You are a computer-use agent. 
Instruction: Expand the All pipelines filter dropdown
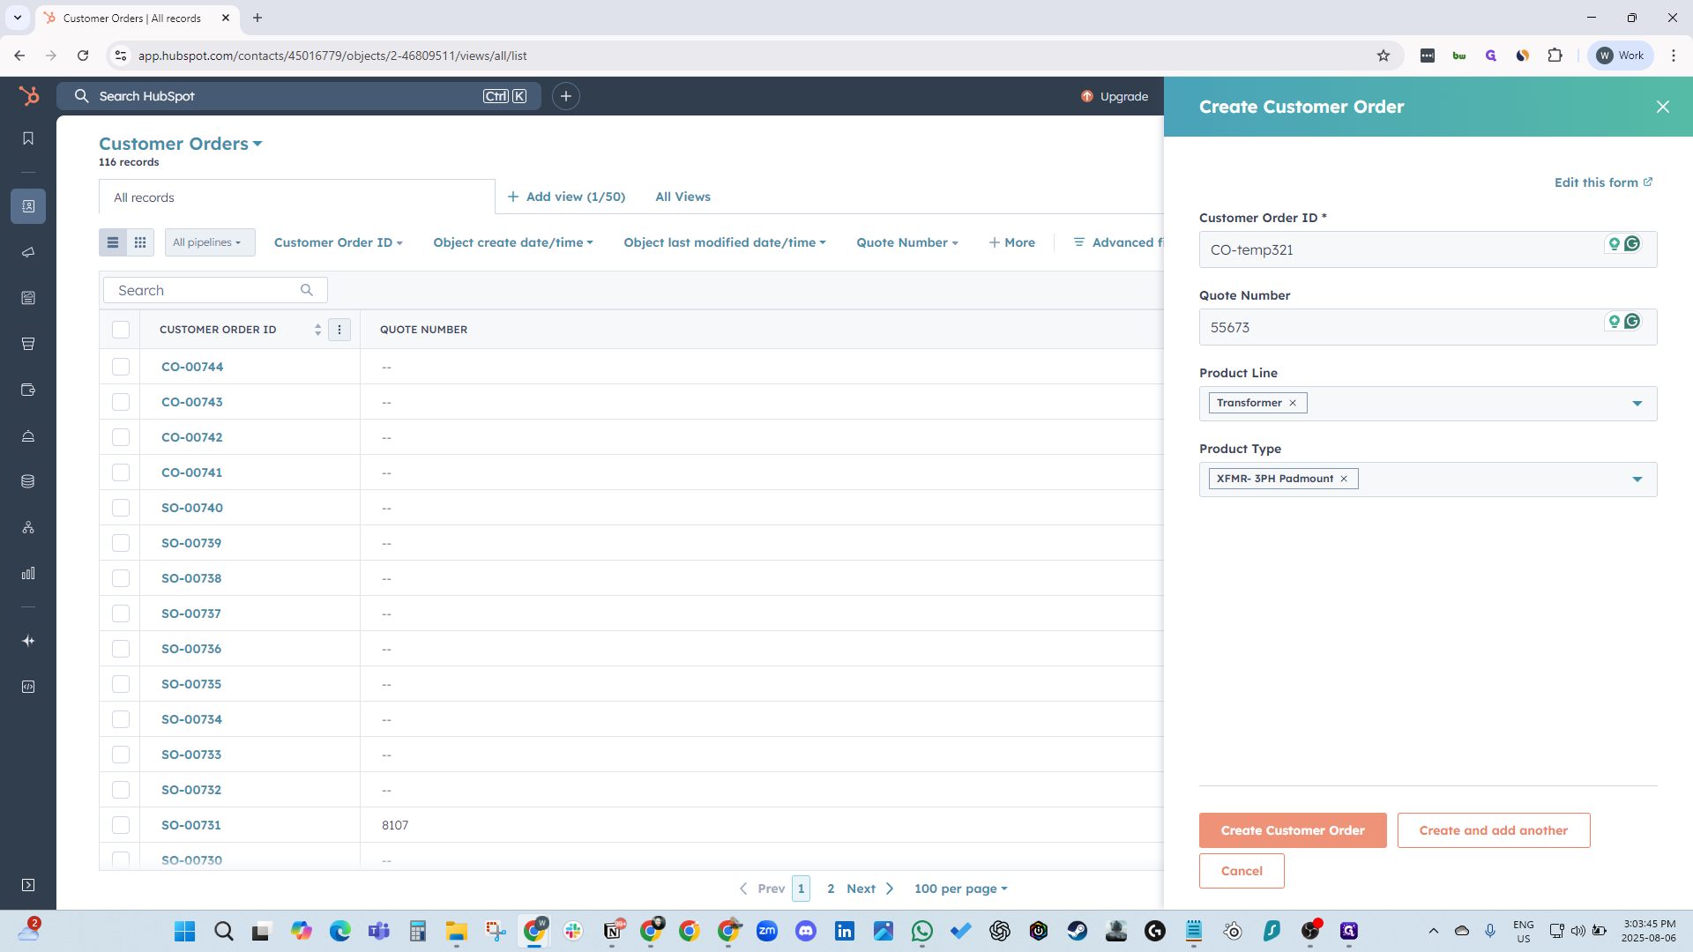pyautogui.click(x=209, y=242)
